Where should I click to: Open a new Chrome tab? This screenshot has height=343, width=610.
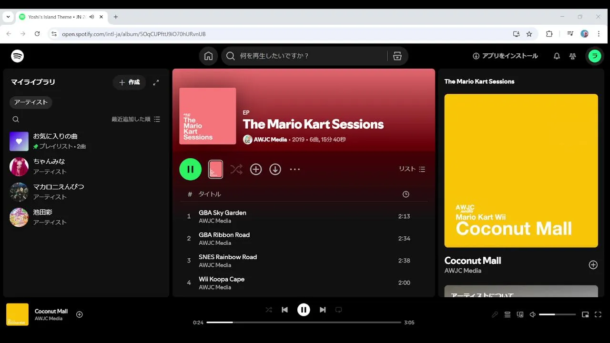[x=115, y=17]
